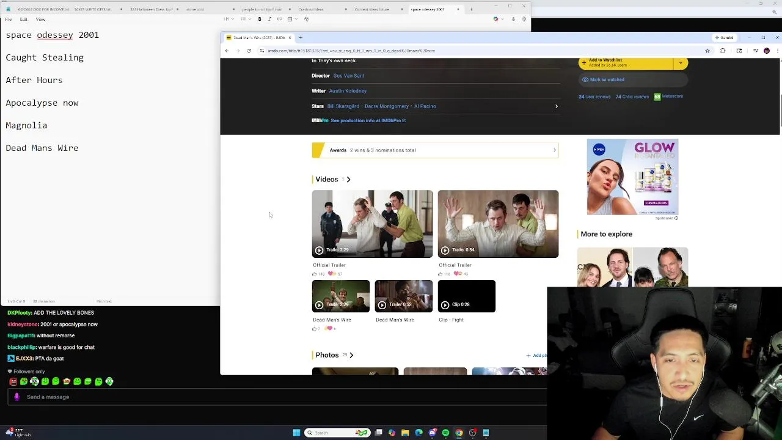Screen dimensions: 782x440
Task: Click the IMDb address bar URL
Action: click(x=351, y=51)
